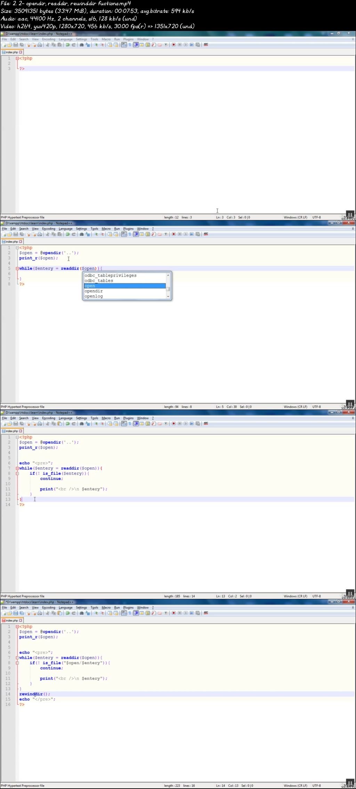Click Save Recorded Macro icon in bottom window

(198, 613)
